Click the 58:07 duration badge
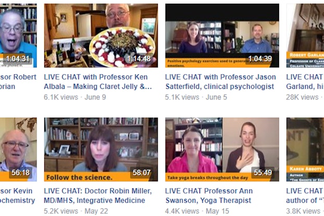 [142, 173]
